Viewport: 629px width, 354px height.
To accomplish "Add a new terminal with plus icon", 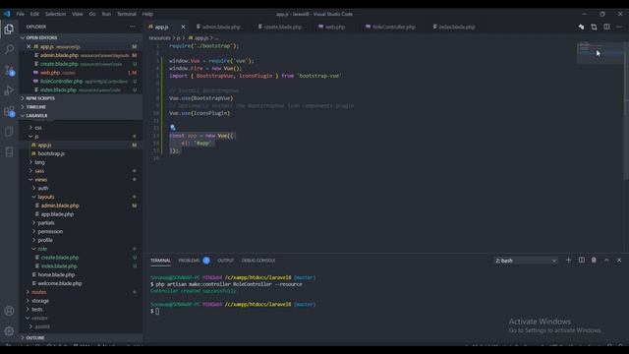I will [568, 260].
